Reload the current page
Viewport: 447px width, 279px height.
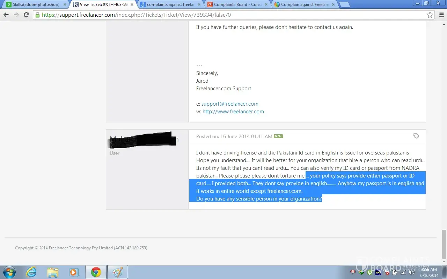(26, 15)
